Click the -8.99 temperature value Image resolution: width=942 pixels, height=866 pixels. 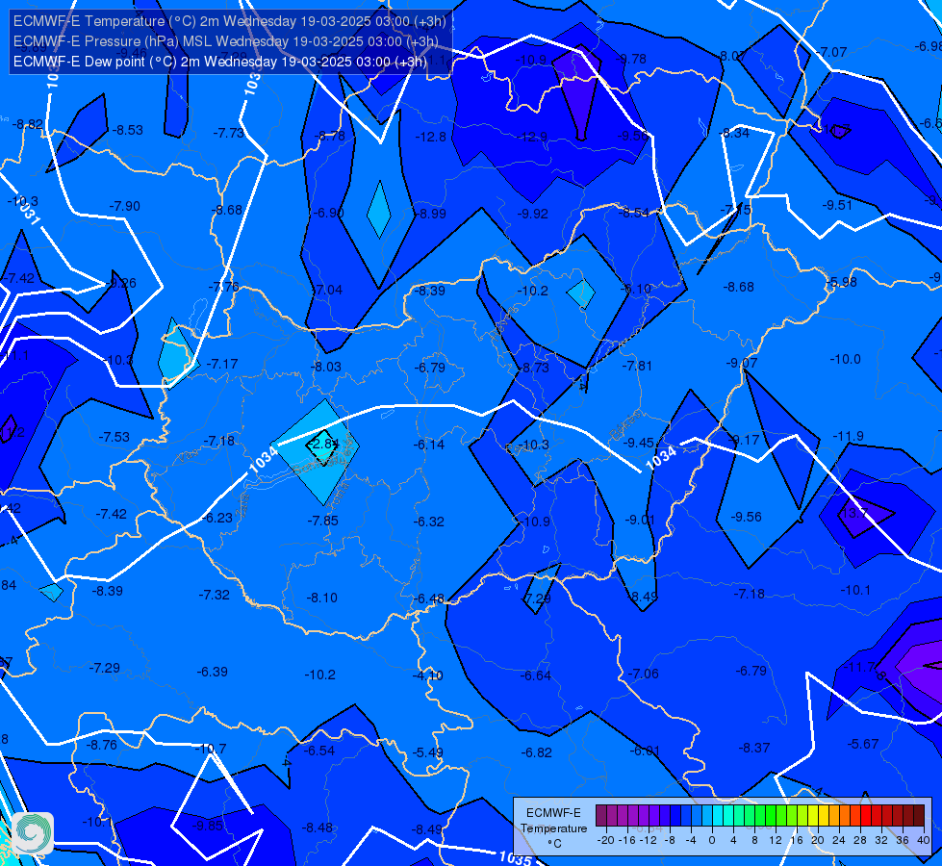click(x=432, y=214)
